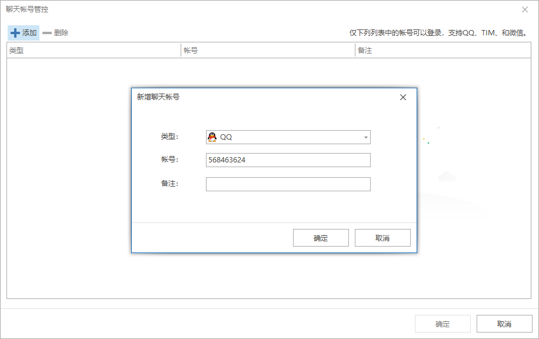Click the 帐号 column header
Image resolution: width=539 pixels, height=339 pixels.
click(x=268, y=50)
